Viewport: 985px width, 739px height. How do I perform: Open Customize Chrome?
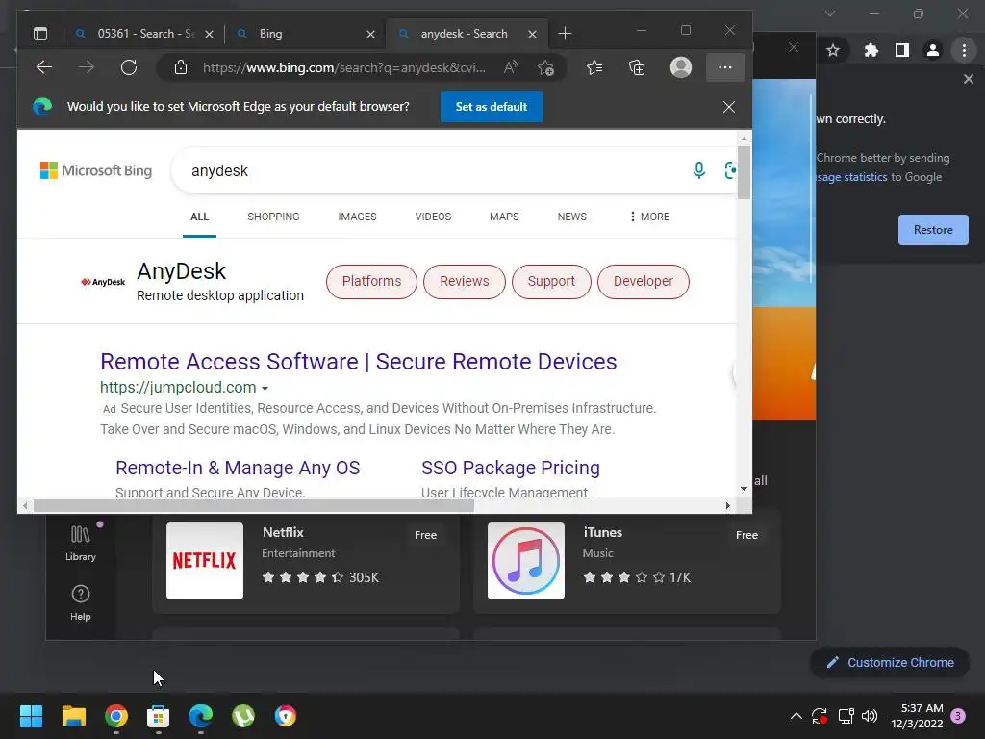click(x=890, y=662)
